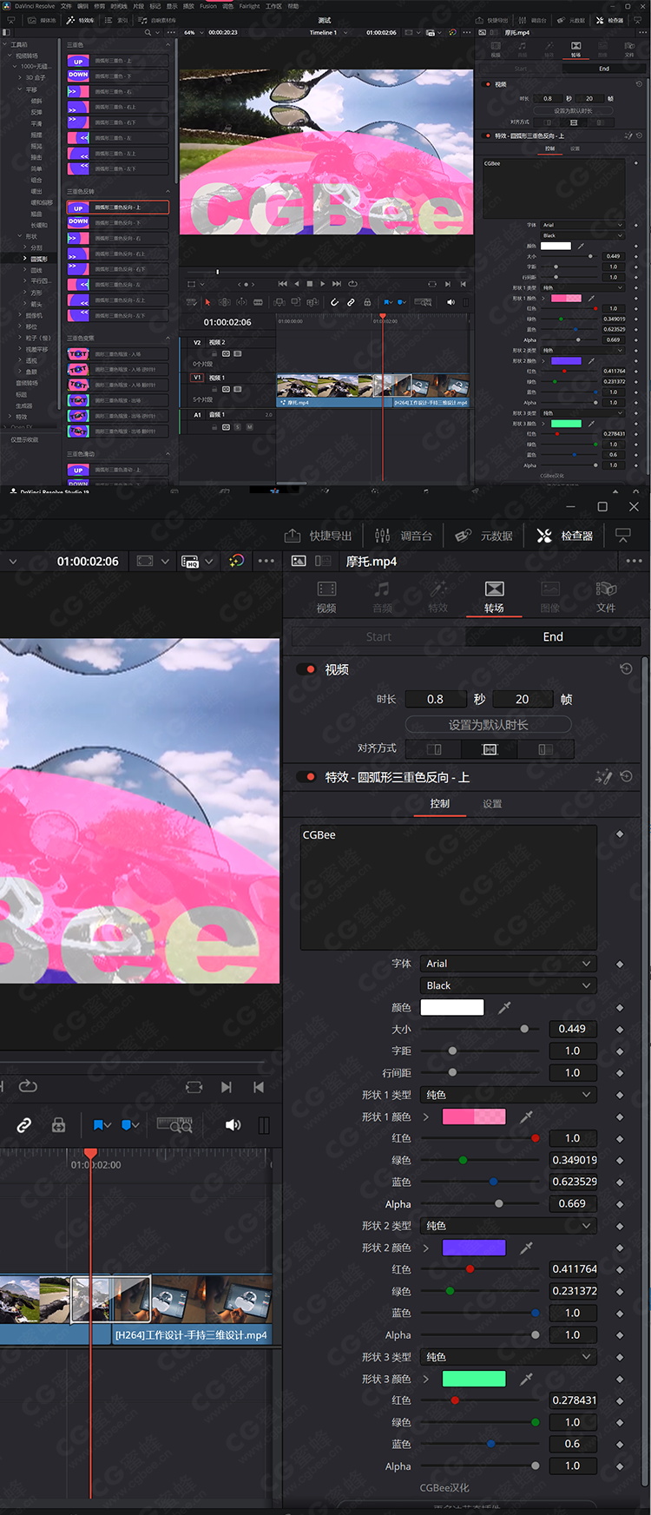The image size is (651, 1515).
Task: Play the timeline in small screenshot transport
Action: tap(323, 284)
